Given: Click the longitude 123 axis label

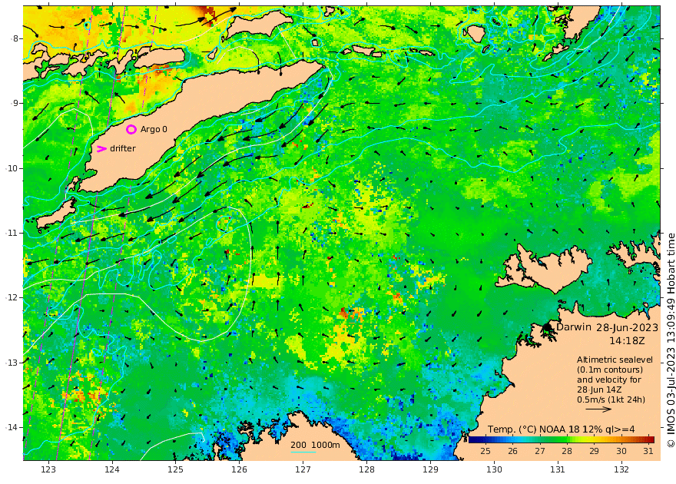Looking at the screenshot, I should tap(48, 469).
